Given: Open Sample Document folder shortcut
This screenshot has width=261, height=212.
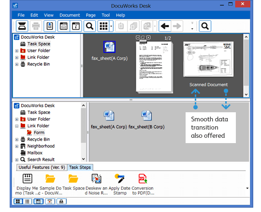Looking at the screenshot, I should (x=50, y=179).
